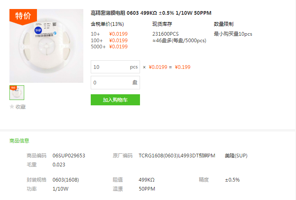Open the large resistor reel product image
Image resolution: width=296 pixels, height=200 pixels.
coord(46,46)
